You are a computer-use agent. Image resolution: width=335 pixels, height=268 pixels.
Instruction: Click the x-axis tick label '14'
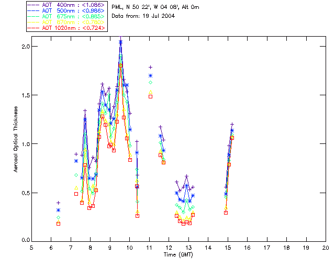[x=208, y=248]
